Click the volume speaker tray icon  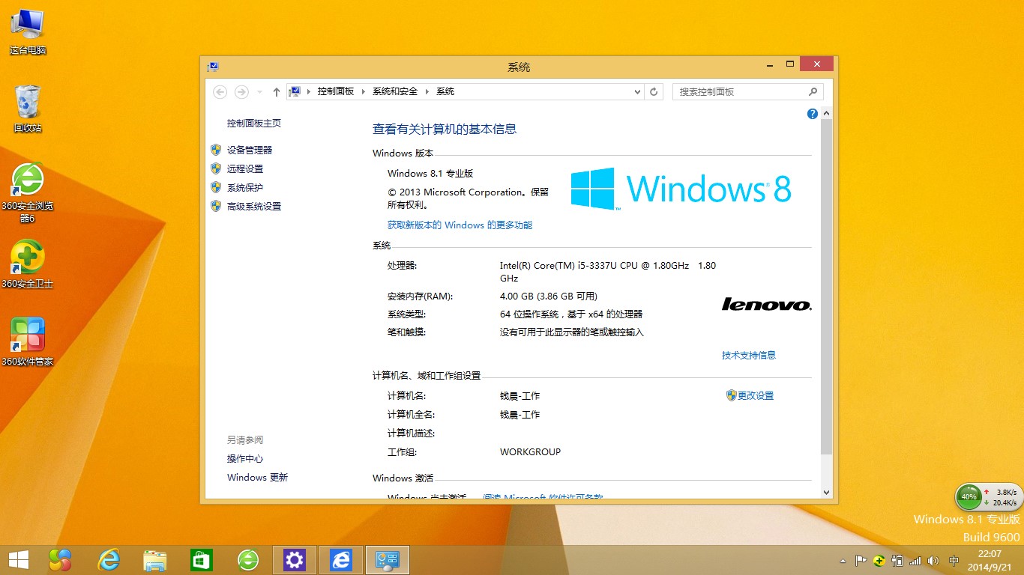[933, 560]
